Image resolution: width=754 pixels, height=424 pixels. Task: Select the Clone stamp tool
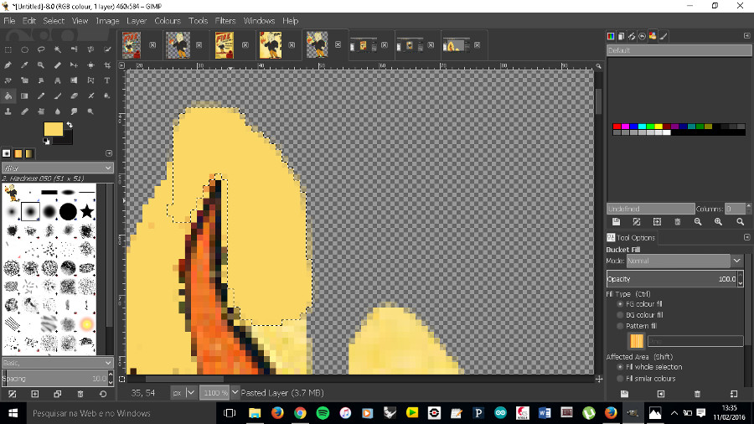[x=8, y=111]
